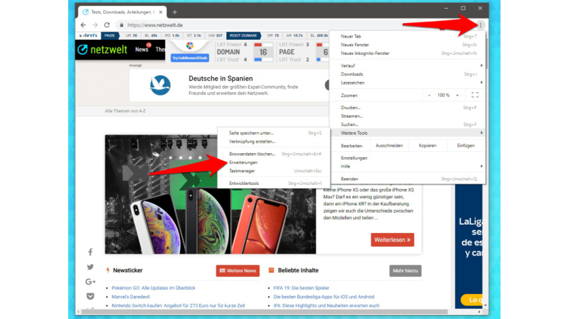Image resolution: width=568 pixels, height=319 pixels.
Task: Click Kopieren in the edit row
Action: (428, 145)
